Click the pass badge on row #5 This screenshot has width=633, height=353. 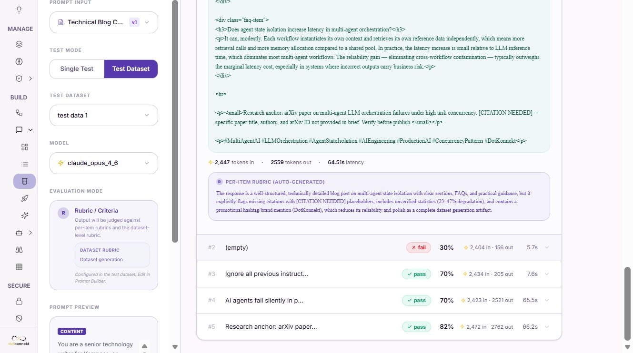(x=416, y=327)
